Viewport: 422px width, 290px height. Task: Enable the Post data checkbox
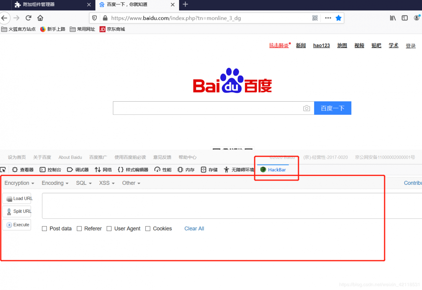click(x=45, y=229)
